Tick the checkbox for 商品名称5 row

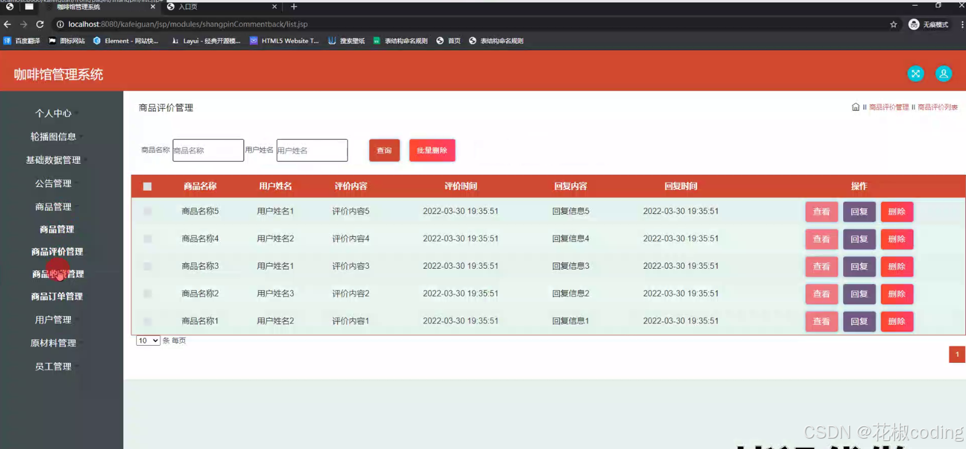tap(147, 211)
